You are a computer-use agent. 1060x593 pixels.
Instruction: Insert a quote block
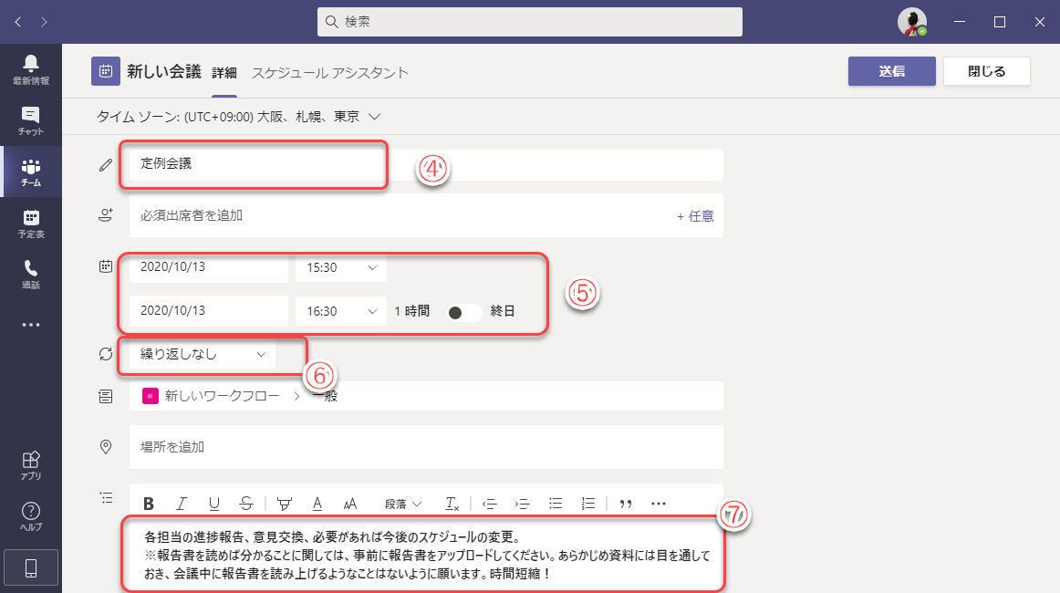[x=626, y=504]
